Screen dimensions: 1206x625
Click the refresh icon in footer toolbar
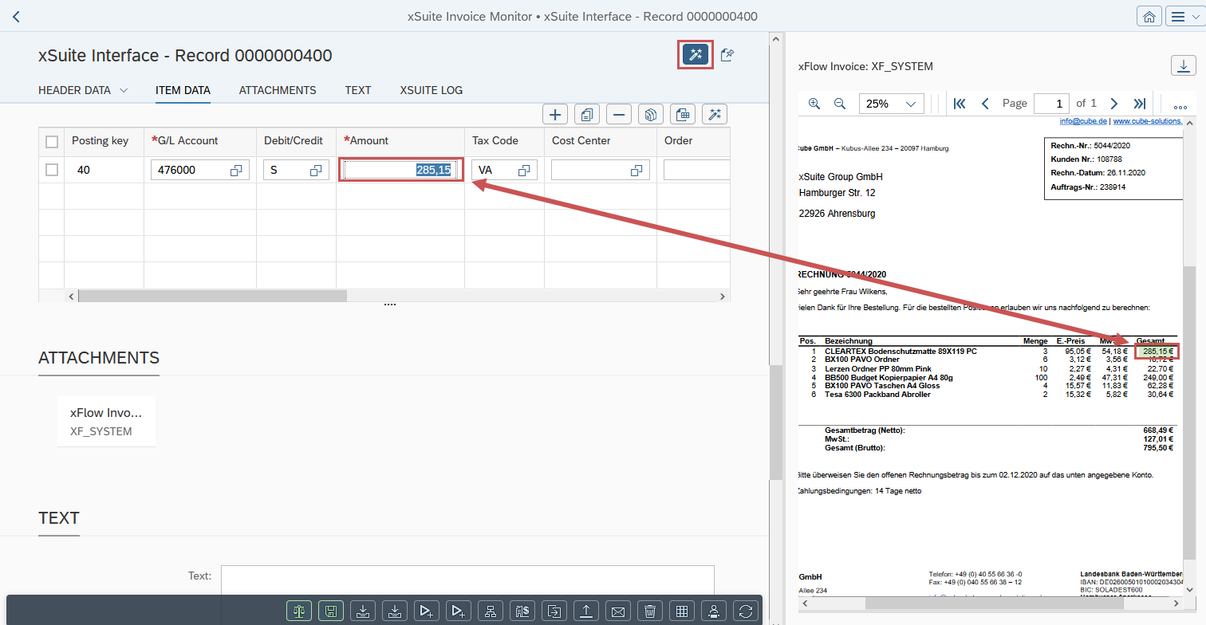click(x=746, y=611)
